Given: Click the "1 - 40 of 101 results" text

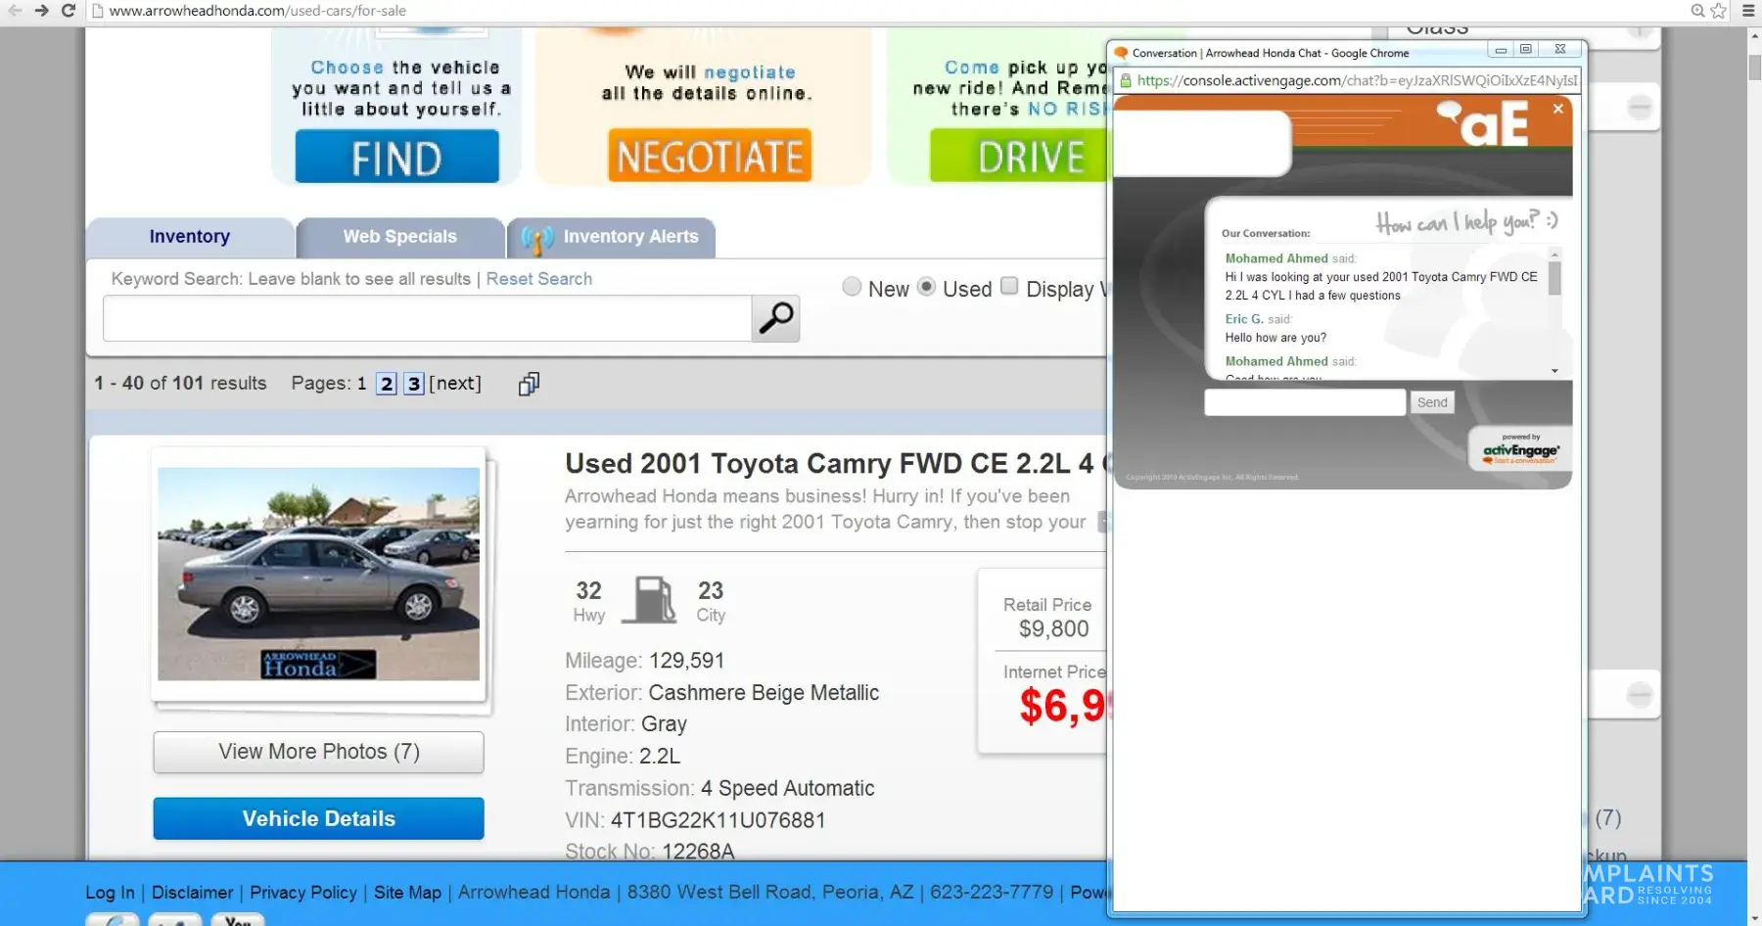Looking at the screenshot, I should tap(180, 384).
